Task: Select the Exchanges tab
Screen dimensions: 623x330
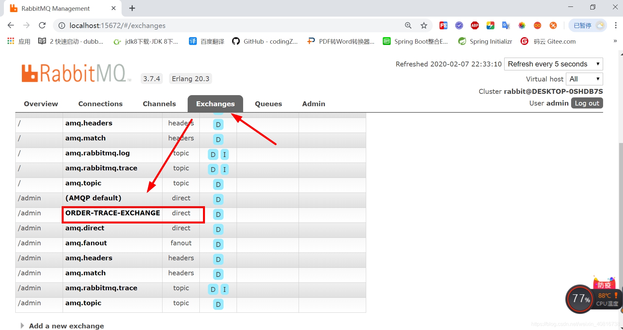Action: click(x=215, y=104)
